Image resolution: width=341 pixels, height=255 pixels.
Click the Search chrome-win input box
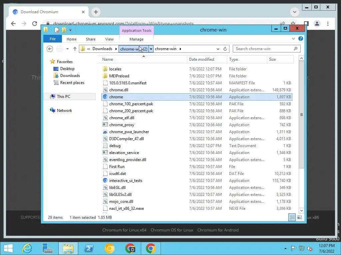(266, 49)
